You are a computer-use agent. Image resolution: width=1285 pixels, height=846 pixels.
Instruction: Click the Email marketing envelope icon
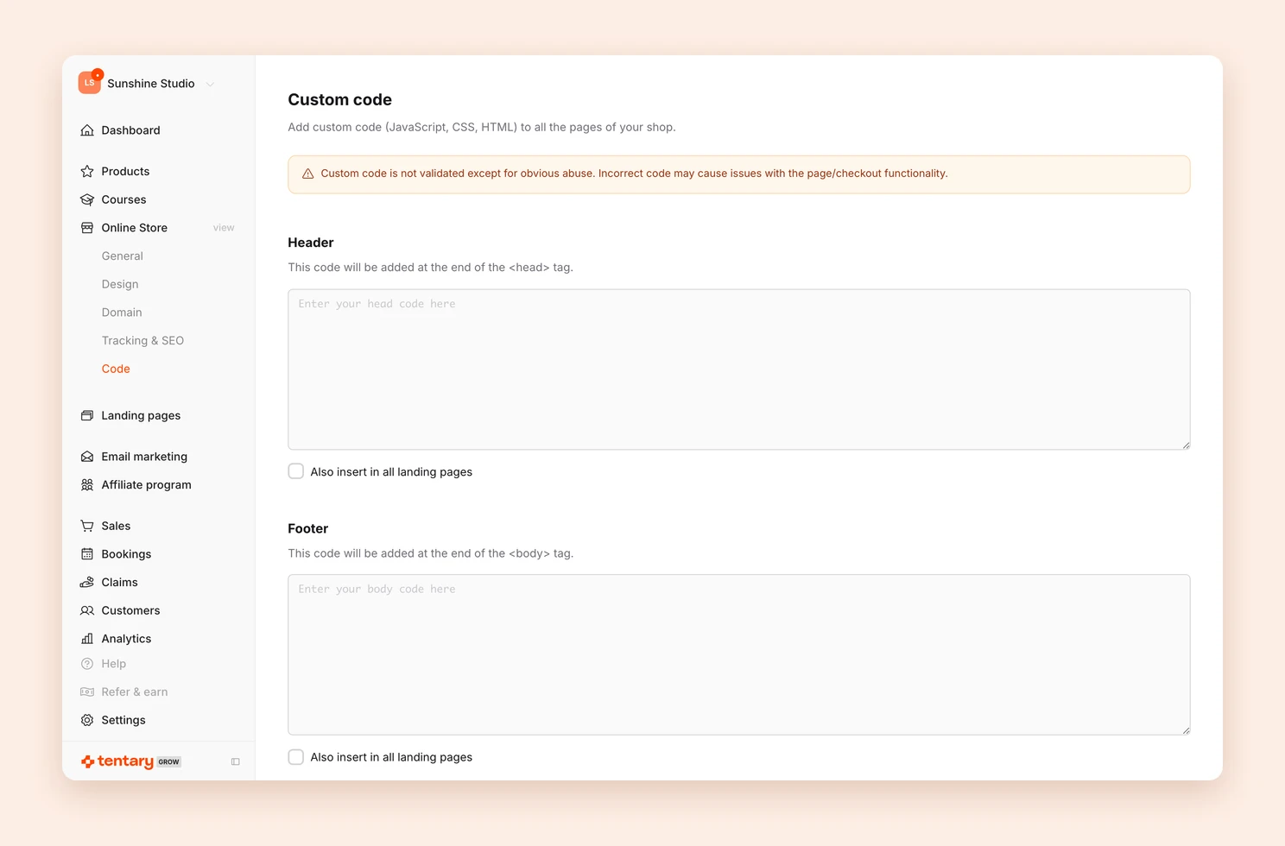(87, 457)
